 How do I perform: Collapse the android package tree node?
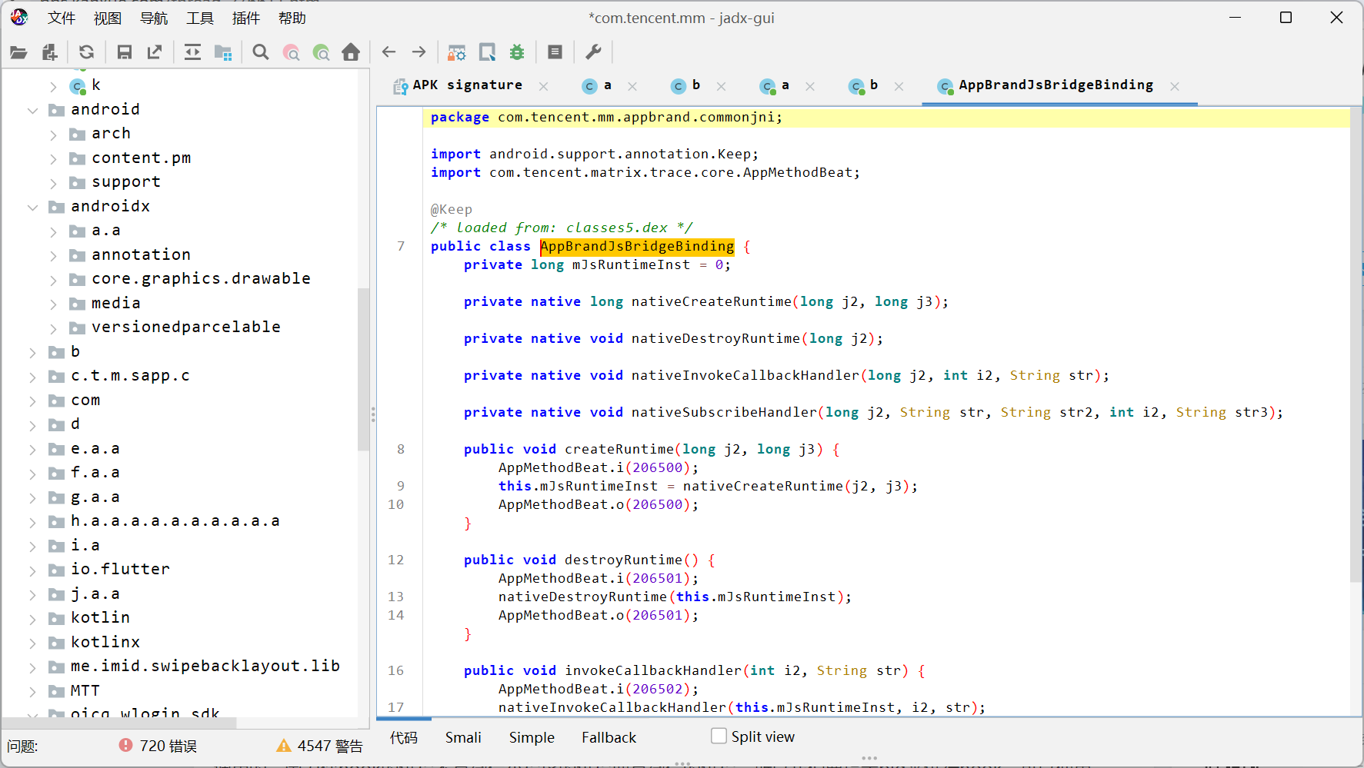(x=32, y=110)
